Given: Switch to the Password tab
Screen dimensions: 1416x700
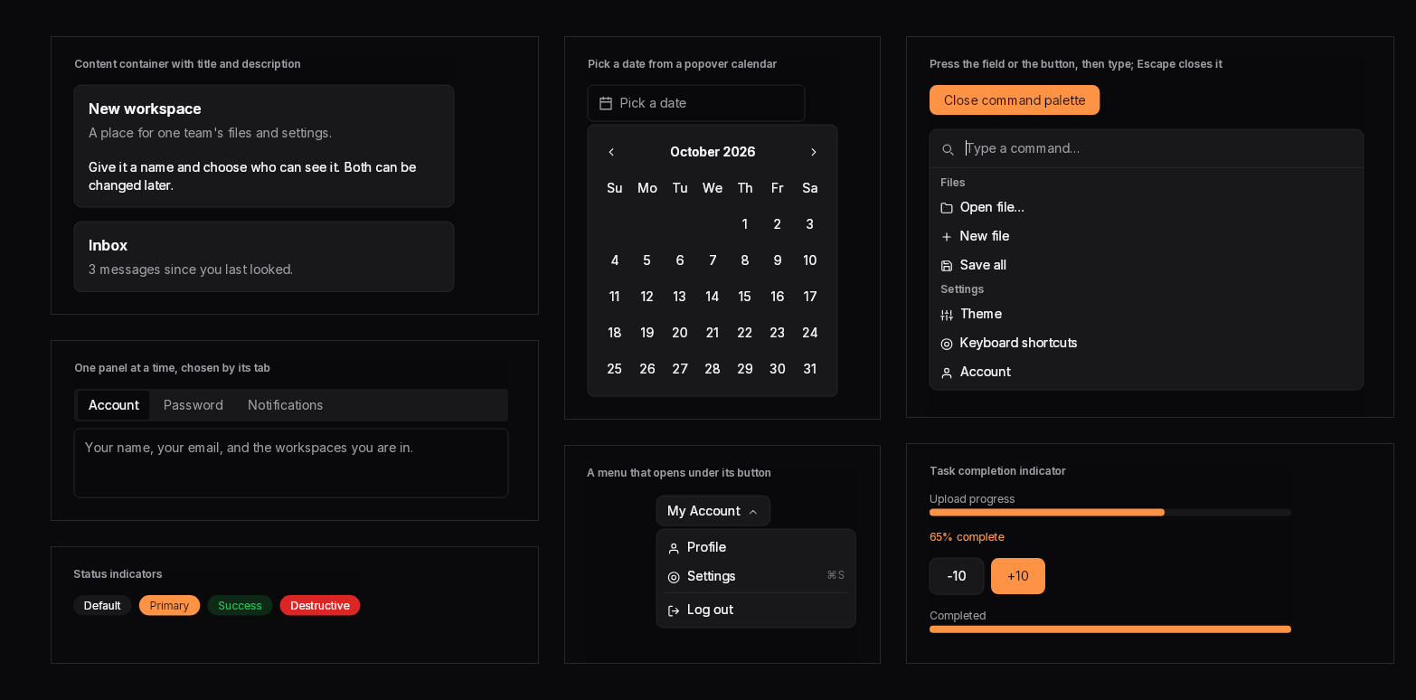Looking at the screenshot, I should (194, 405).
